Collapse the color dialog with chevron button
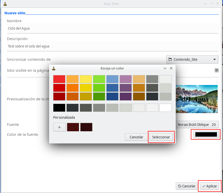Viewport: 223px width, 193px height. (165, 68)
